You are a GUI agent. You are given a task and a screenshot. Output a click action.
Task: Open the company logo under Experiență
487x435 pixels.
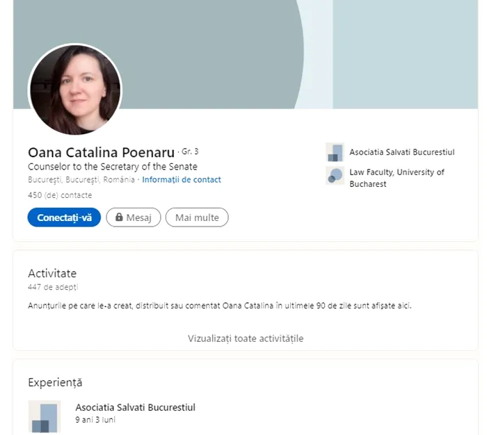pos(44,416)
